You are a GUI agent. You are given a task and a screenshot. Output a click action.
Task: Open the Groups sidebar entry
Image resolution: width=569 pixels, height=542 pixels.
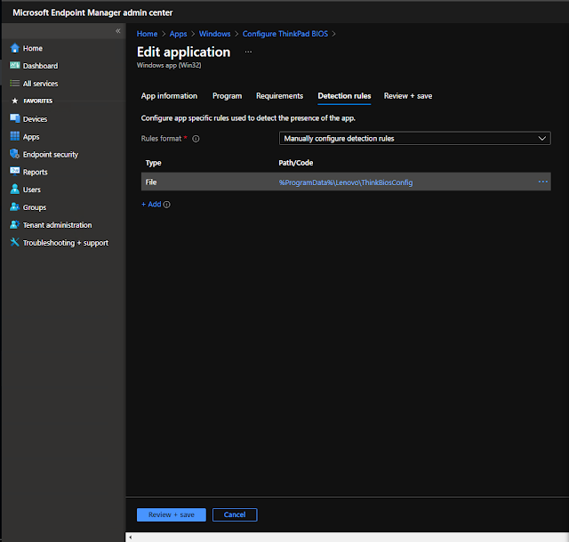(x=35, y=207)
